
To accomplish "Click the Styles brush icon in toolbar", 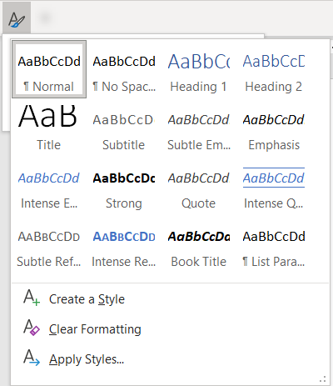I will [17, 19].
